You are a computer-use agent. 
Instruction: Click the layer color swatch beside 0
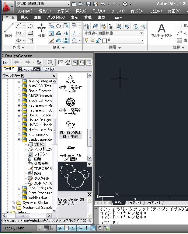105,40
